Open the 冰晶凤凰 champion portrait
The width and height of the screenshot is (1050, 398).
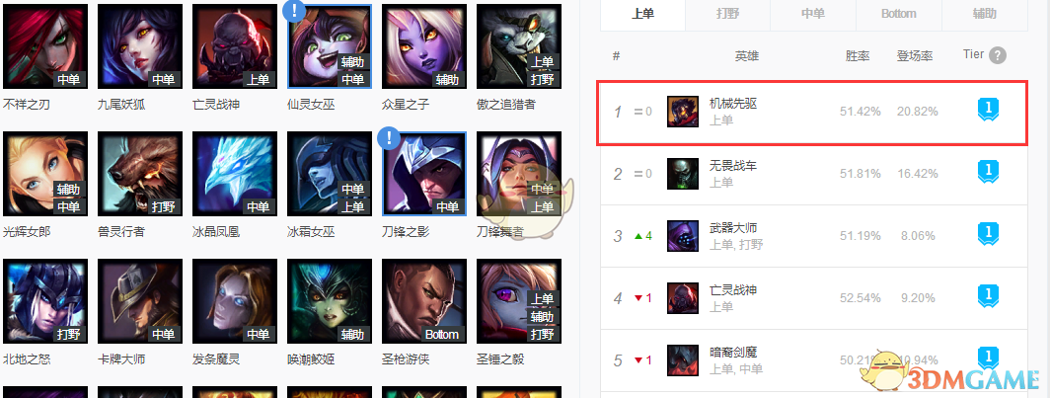[x=235, y=174]
